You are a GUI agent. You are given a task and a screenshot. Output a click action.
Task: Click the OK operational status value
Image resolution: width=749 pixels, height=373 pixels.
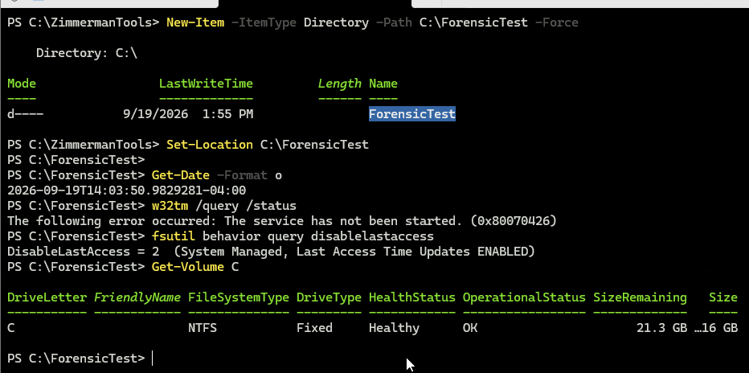[469, 328]
